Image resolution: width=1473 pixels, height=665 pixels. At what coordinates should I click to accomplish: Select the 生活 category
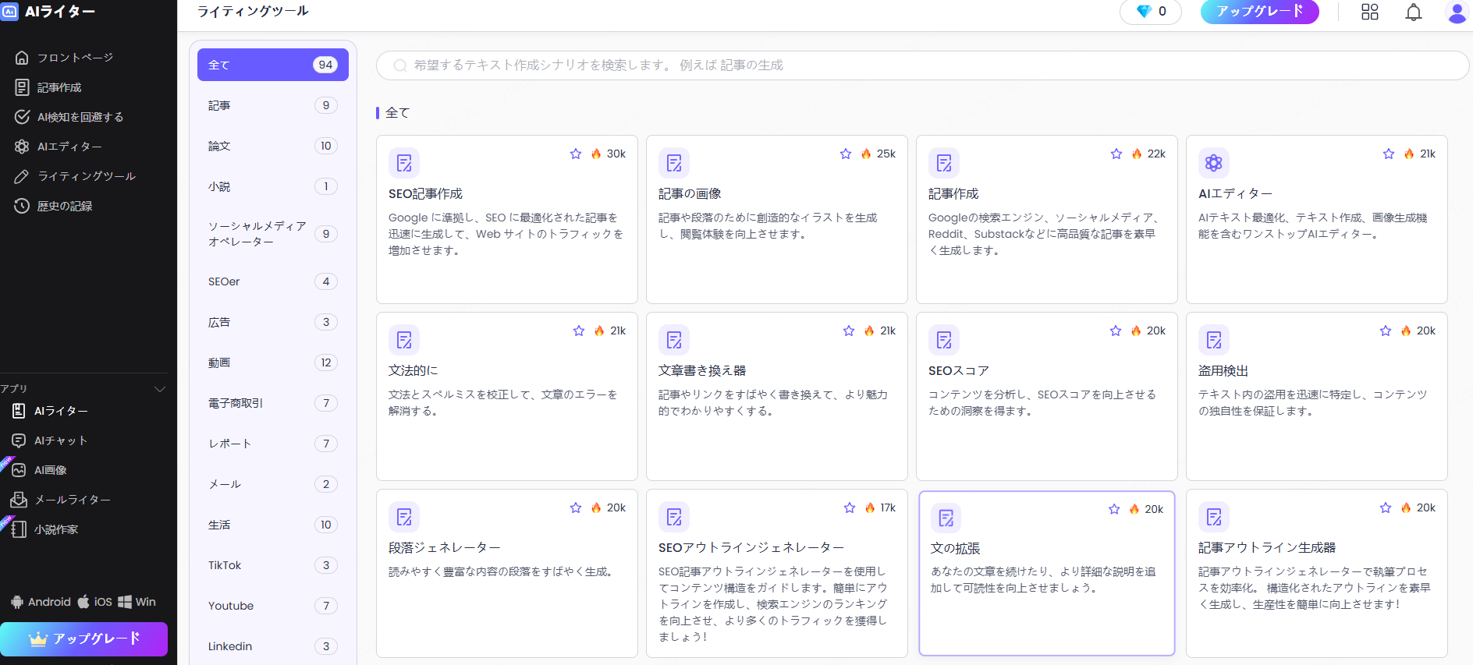point(273,525)
